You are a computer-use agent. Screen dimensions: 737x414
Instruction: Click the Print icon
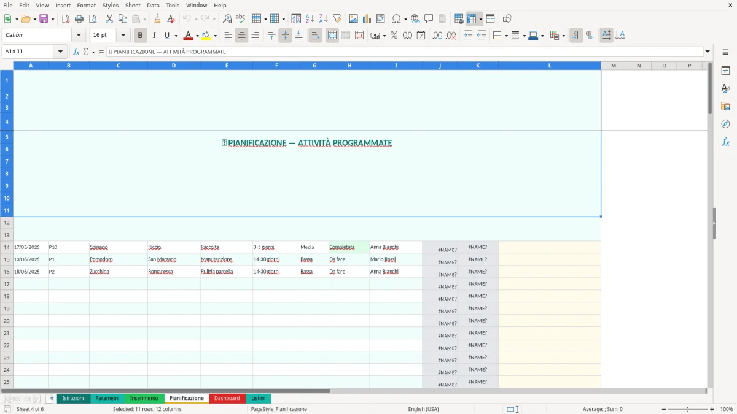pyautogui.click(x=79, y=18)
